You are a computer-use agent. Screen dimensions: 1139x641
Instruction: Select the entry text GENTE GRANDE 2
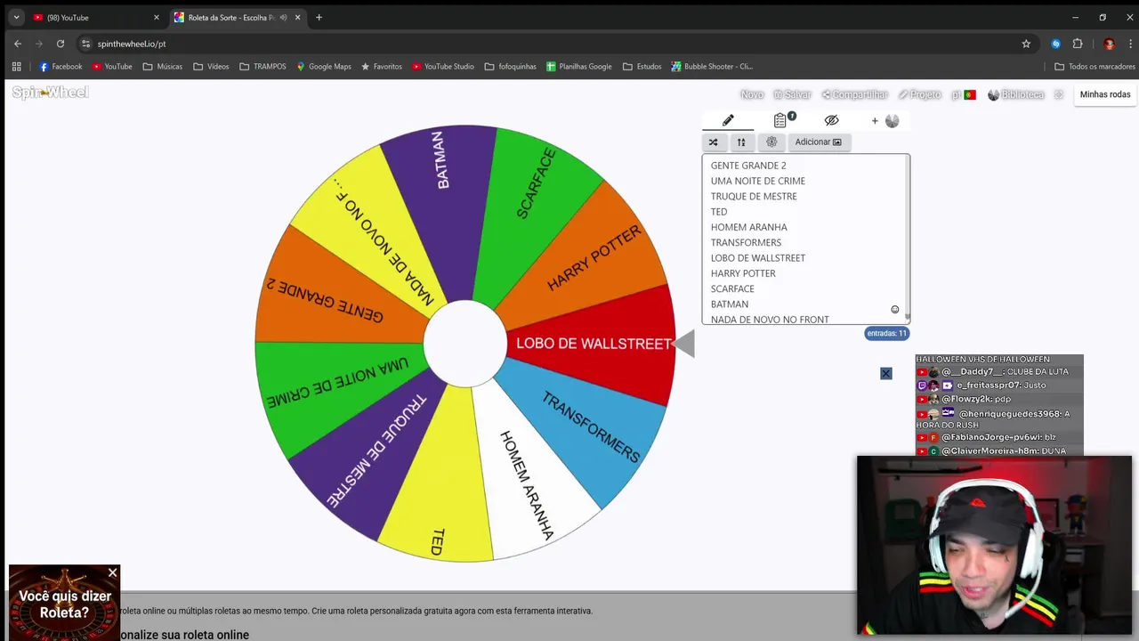tap(748, 166)
